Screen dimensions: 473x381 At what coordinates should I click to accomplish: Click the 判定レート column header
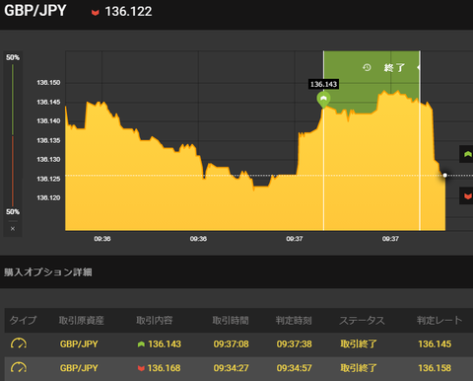439,320
